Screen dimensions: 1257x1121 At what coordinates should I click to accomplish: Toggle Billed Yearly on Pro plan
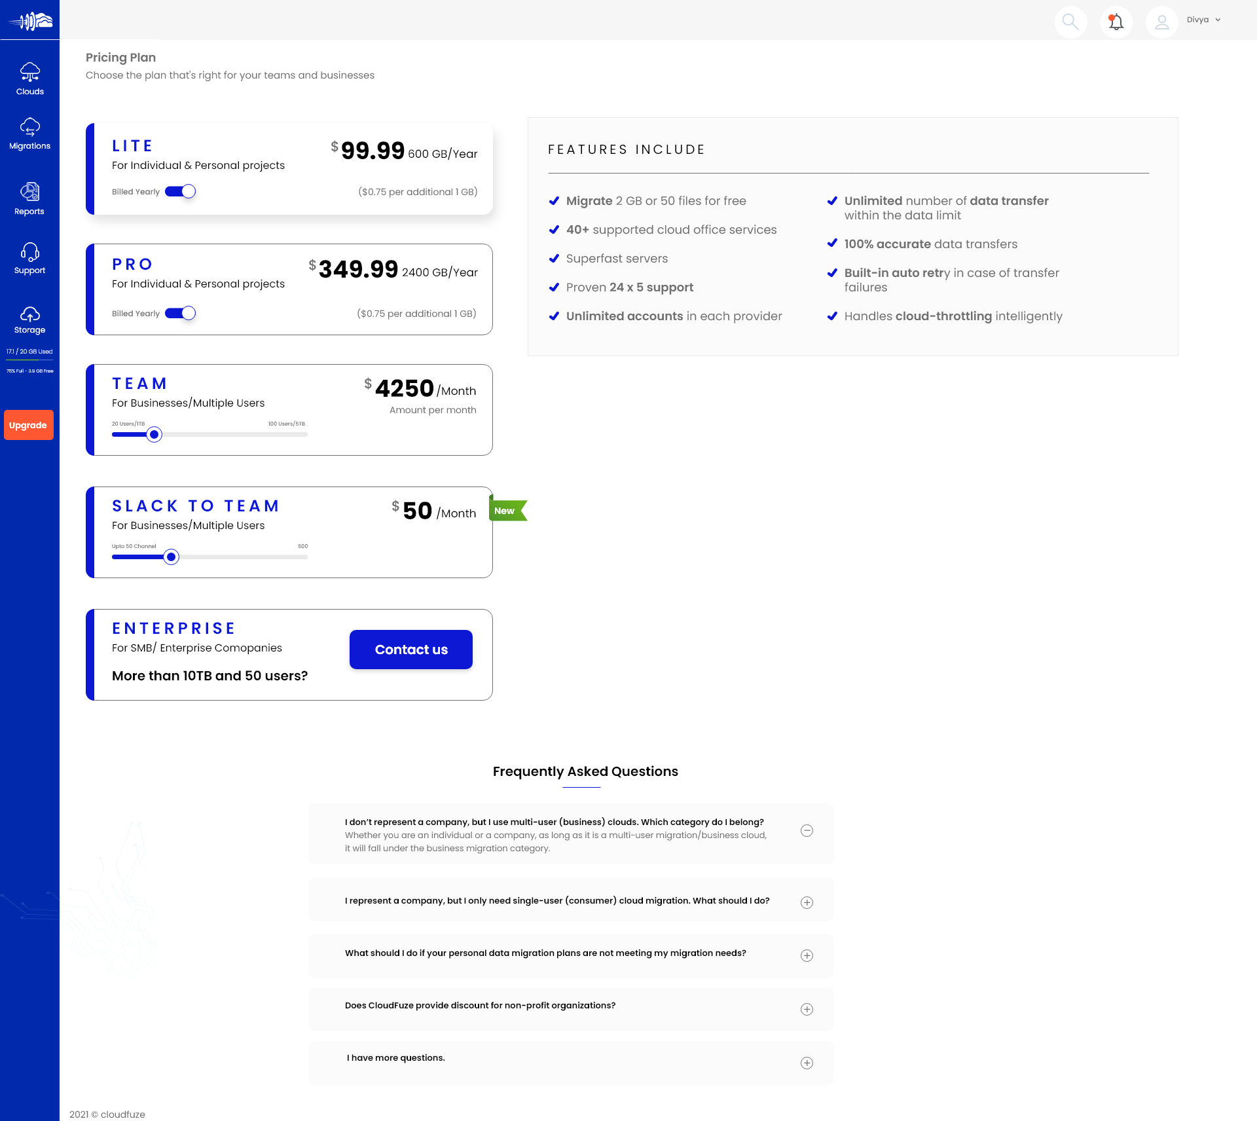point(180,313)
